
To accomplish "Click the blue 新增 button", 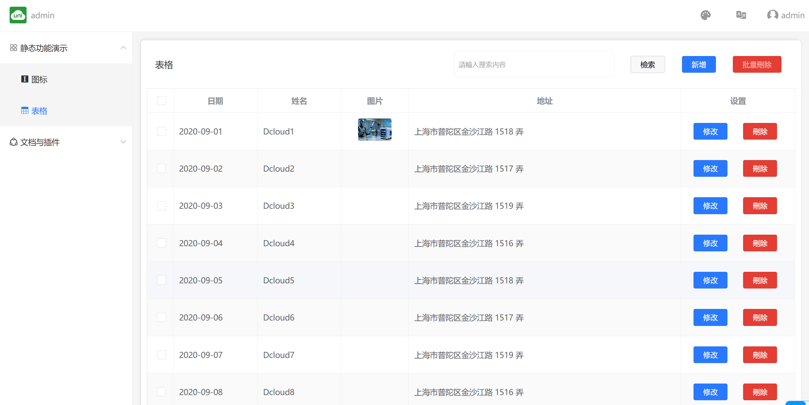I will pyautogui.click(x=699, y=64).
